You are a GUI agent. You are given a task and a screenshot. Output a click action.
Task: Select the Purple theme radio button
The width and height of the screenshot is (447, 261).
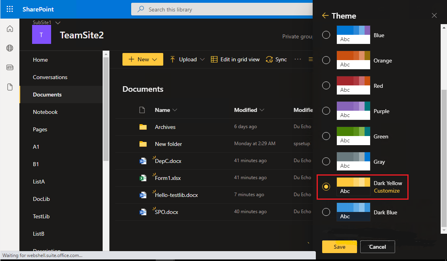tap(326, 111)
